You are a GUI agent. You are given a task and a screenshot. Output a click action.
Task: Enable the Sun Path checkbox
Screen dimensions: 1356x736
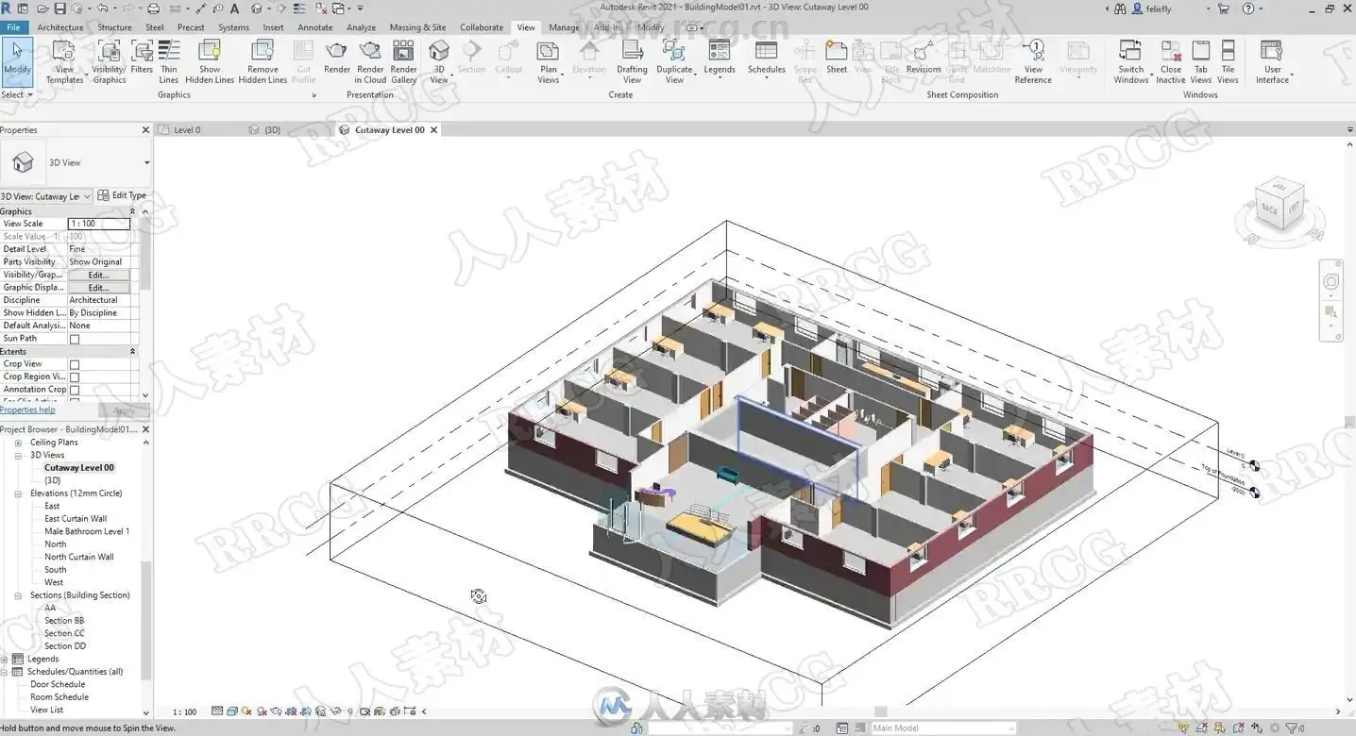coord(75,339)
